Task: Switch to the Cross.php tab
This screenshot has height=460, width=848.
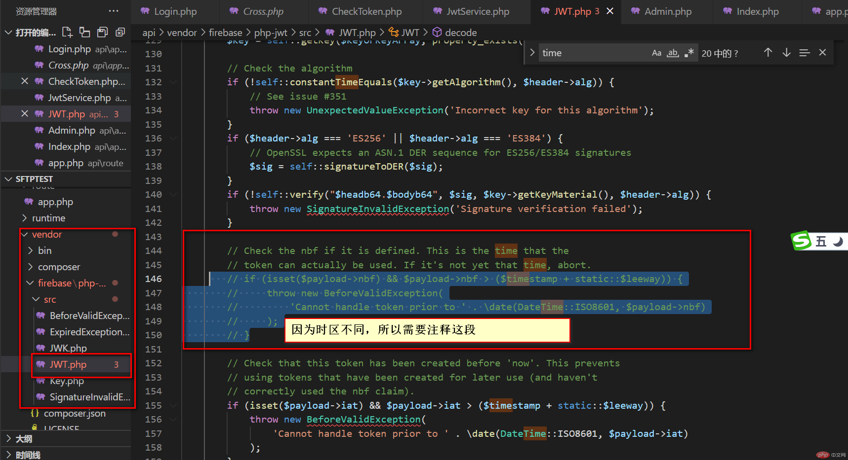Action: (x=263, y=11)
